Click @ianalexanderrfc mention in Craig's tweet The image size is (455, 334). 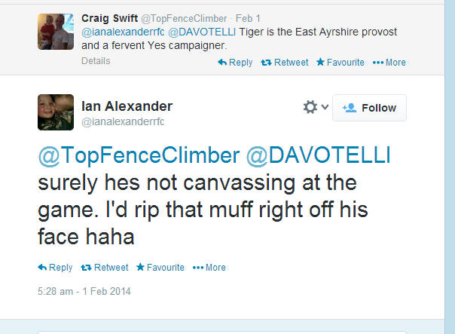pos(122,31)
